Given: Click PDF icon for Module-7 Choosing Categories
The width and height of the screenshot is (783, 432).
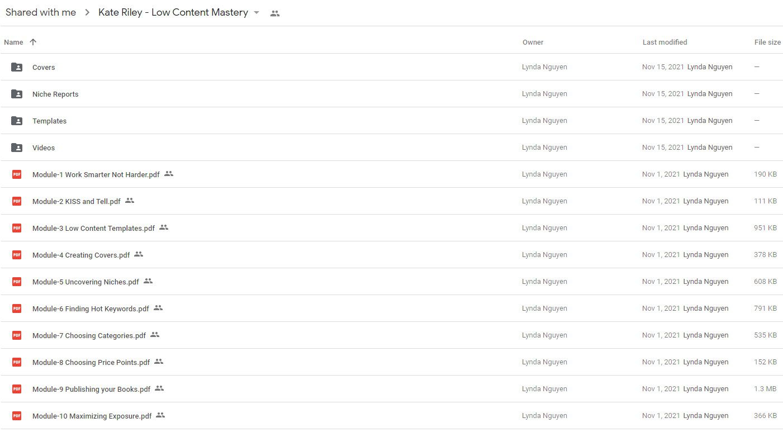Looking at the screenshot, I should click(x=17, y=335).
